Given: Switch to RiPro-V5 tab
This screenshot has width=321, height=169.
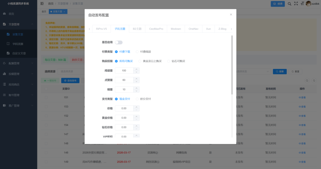Looking at the screenshot, I should point(101,29).
